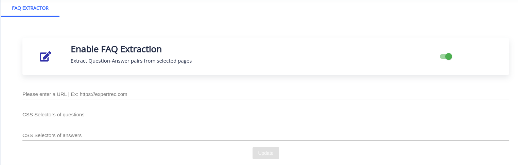The height and width of the screenshot is (165, 518).
Task: Click the CSS Selectors of questions field
Action: (265, 115)
